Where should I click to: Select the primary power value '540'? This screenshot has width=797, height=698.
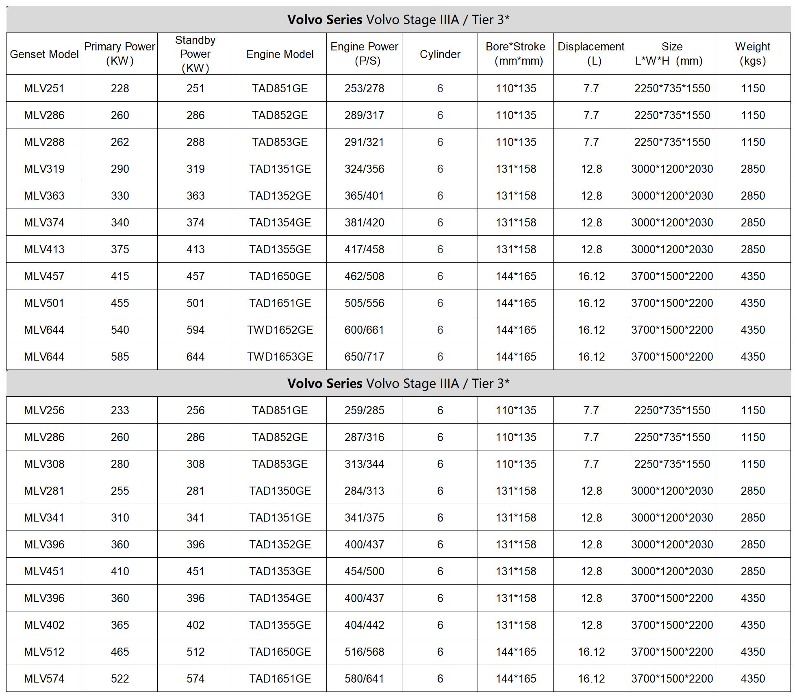click(119, 330)
